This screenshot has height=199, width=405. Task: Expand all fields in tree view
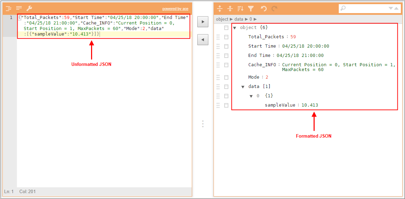219,9
